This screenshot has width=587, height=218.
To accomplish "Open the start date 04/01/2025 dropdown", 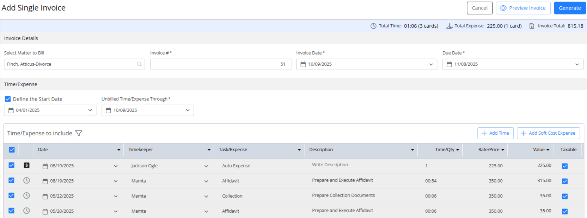I will tap(90, 110).
